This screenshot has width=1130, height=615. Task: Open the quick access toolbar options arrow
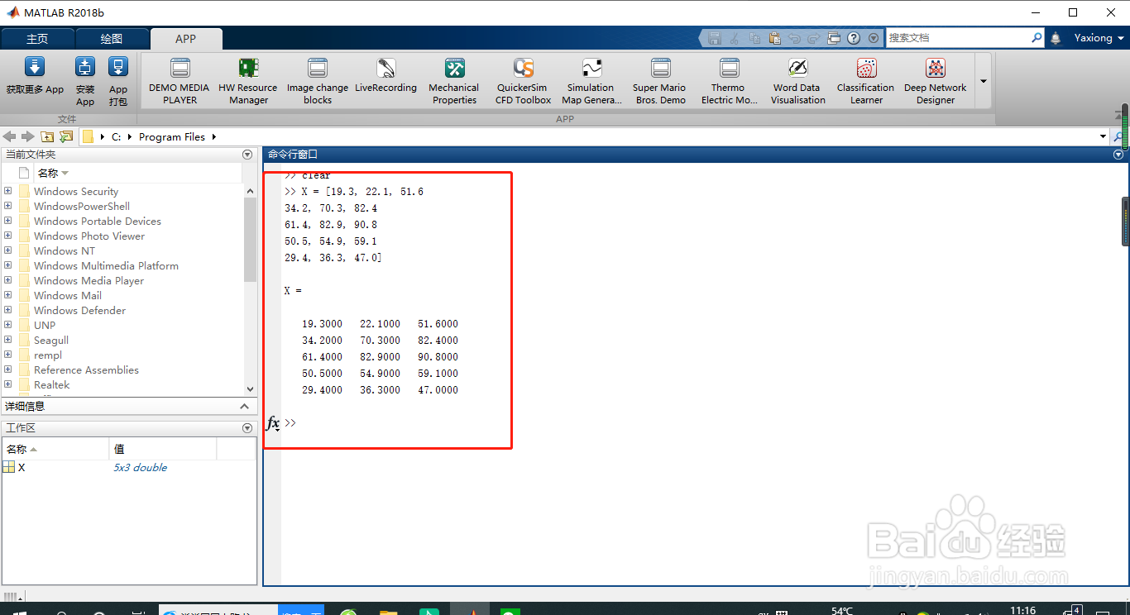pyautogui.click(x=874, y=38)
